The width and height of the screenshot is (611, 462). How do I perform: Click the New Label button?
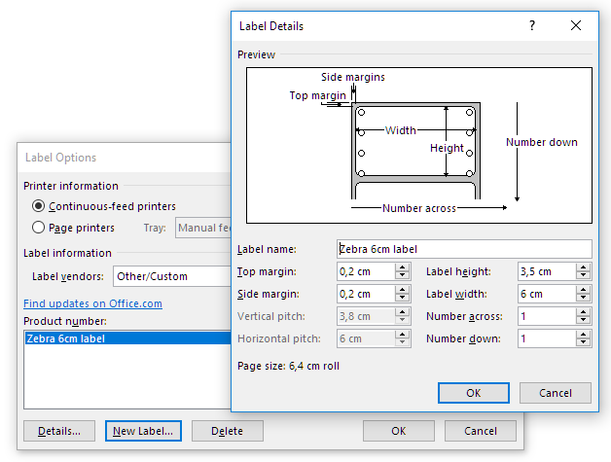[143, 431]
